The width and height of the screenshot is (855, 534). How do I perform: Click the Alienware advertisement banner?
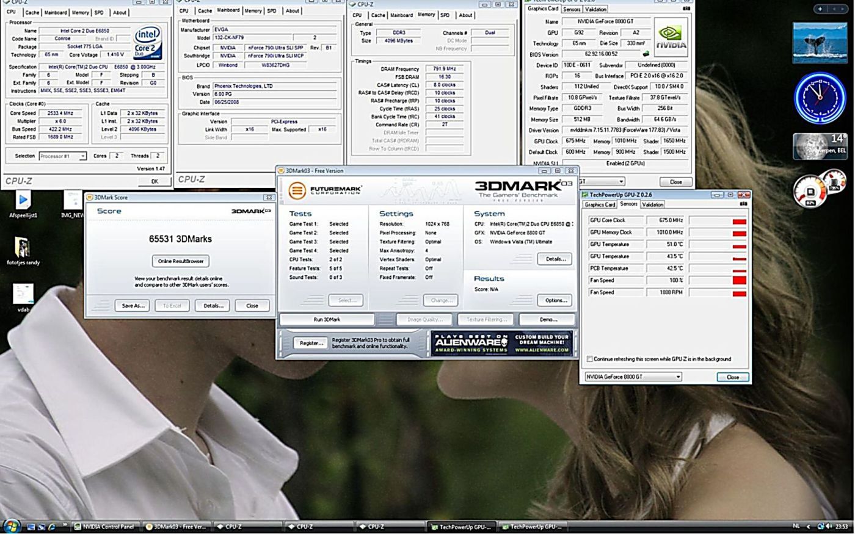point(501,344)
